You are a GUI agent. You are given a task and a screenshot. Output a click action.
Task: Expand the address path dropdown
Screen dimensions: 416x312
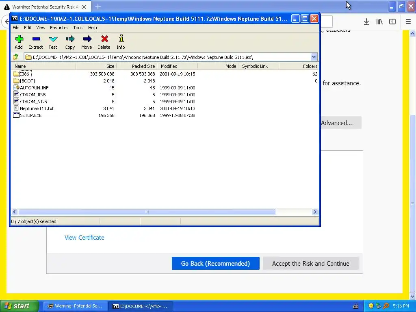pyautogui.click(x=314, y=57)
